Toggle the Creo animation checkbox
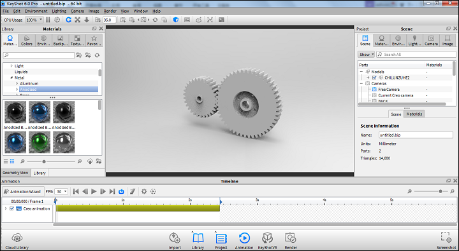459x251 pixels. (11, 208)
